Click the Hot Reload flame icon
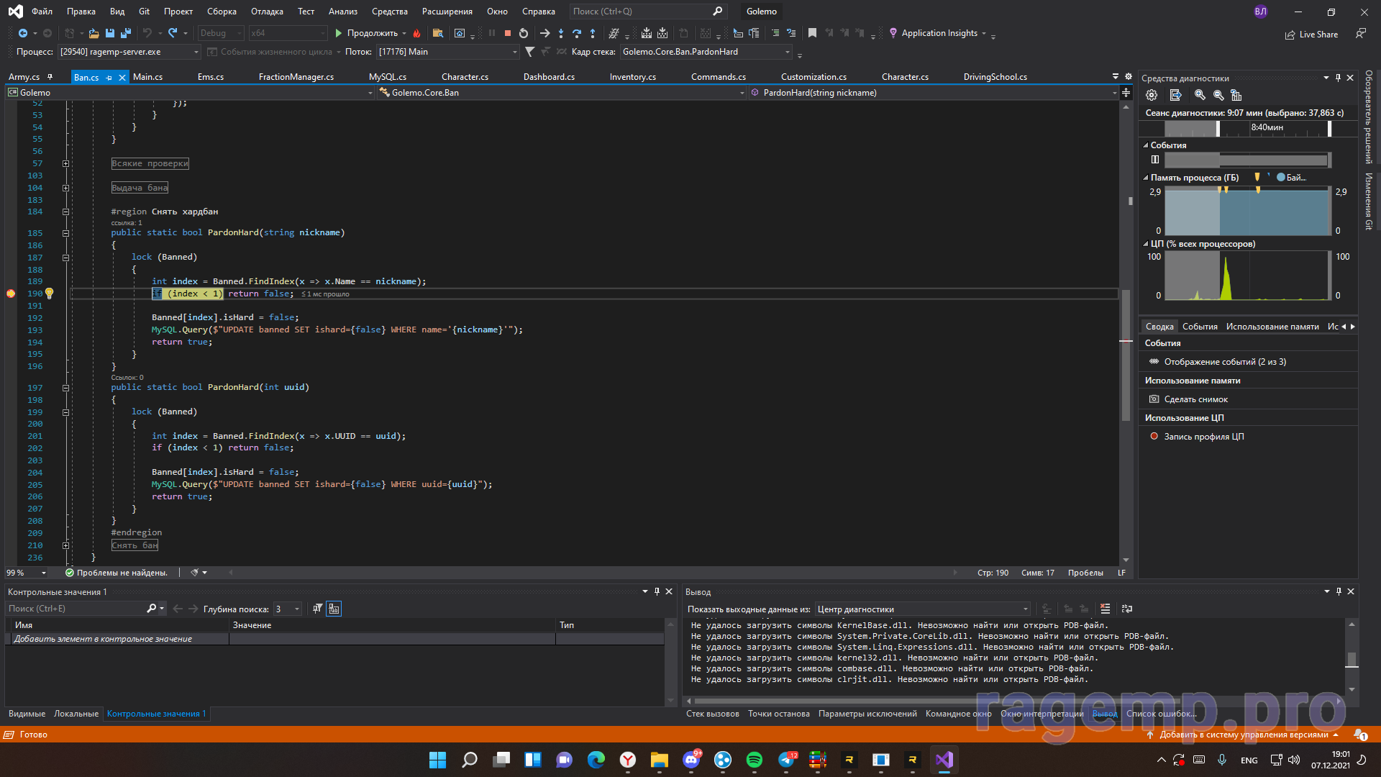Viewport: 1381px width, 777px height. (x=417, y=33)
